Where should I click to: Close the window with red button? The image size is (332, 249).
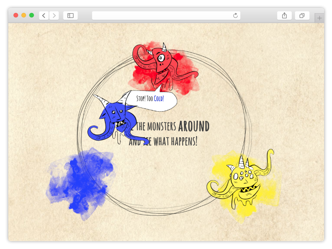tap(16, 15)
